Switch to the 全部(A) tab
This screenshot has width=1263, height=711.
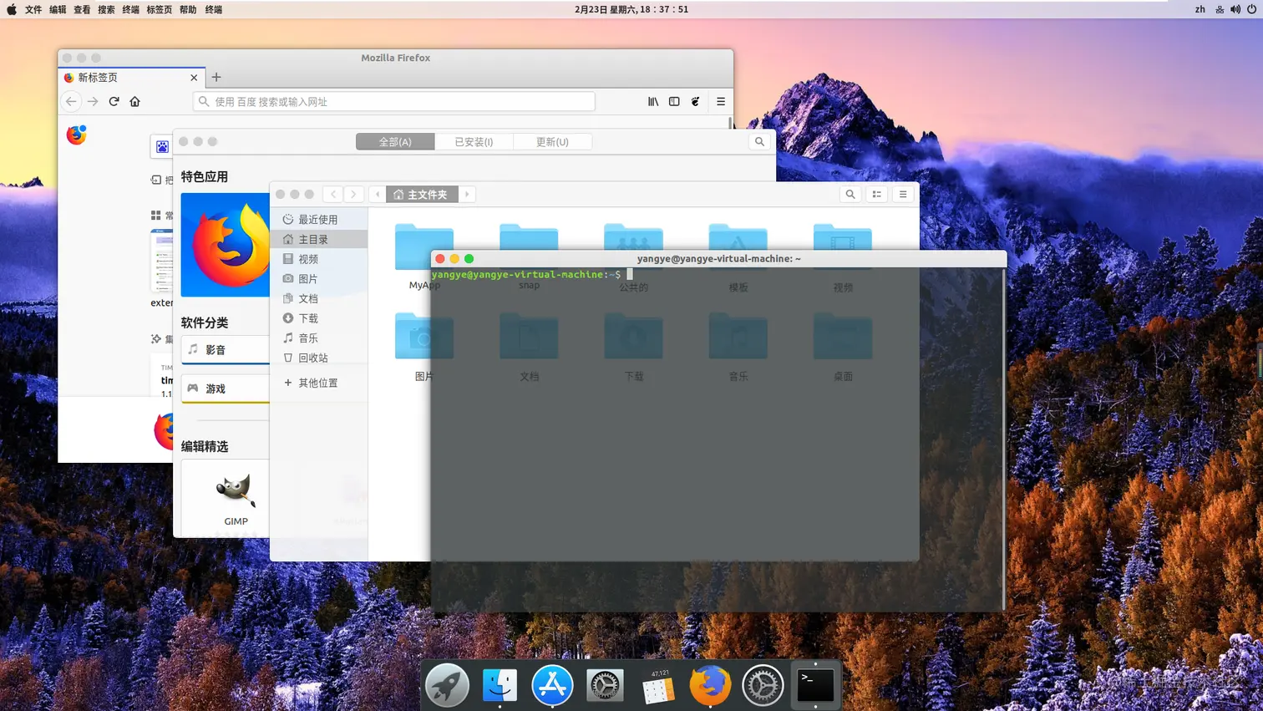[x=395, y=141]
